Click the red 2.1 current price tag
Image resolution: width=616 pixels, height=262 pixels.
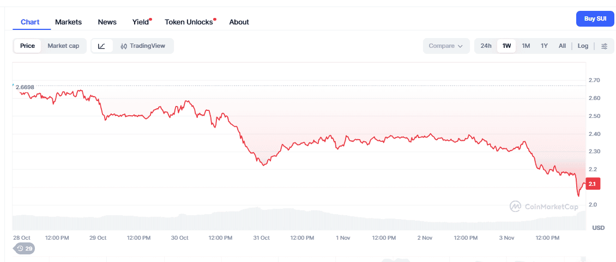click(593, 184)
